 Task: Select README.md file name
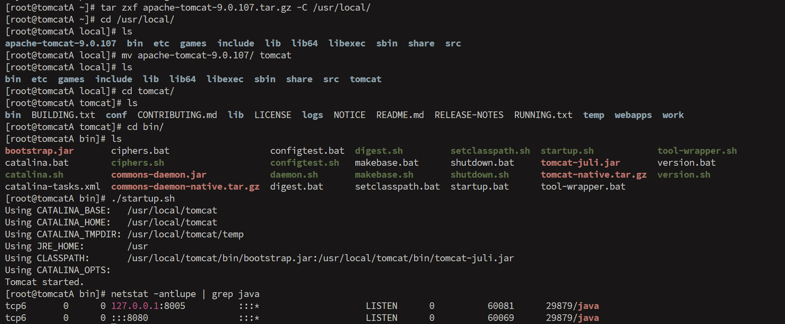coord(400,115)
